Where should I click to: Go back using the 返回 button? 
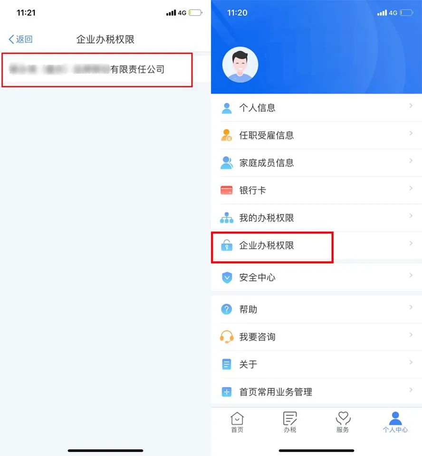(20, 39)
